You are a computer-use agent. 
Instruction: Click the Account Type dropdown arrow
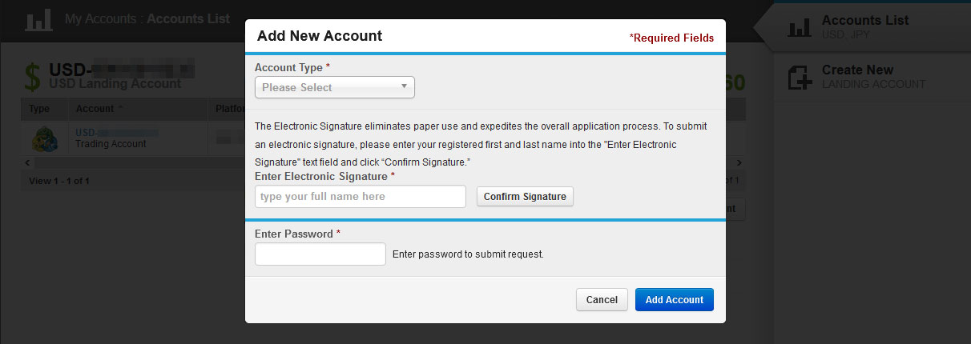click(404, 86)
